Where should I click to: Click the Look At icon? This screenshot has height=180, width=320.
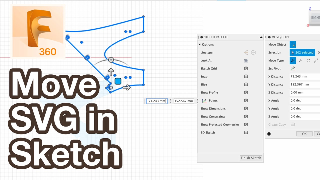[246, 60]
